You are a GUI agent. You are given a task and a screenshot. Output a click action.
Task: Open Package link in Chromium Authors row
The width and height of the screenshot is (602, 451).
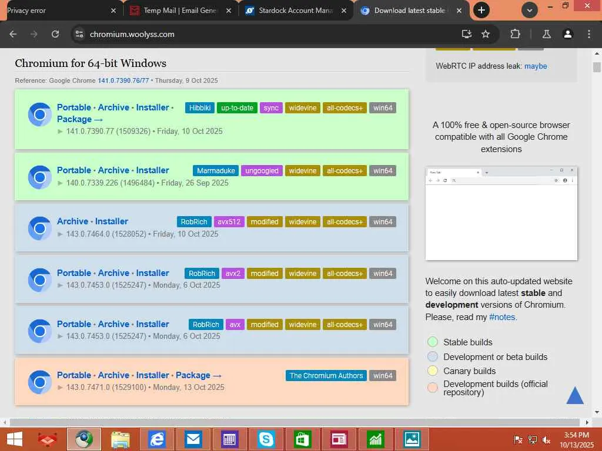coord(199,375)
